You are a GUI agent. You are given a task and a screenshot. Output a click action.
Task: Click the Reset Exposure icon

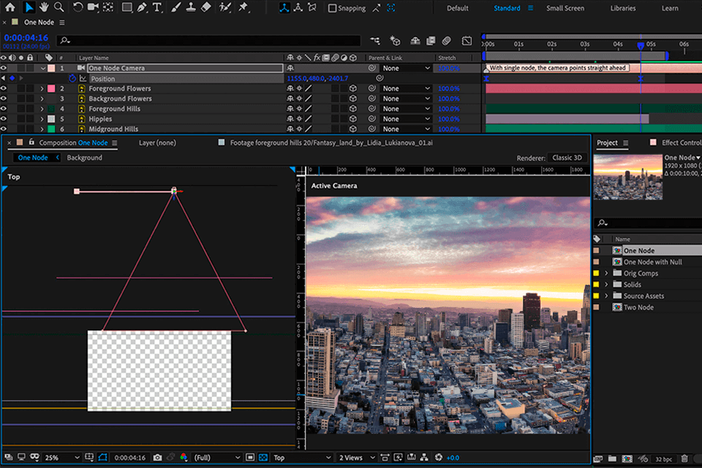[x=438, y=457]
